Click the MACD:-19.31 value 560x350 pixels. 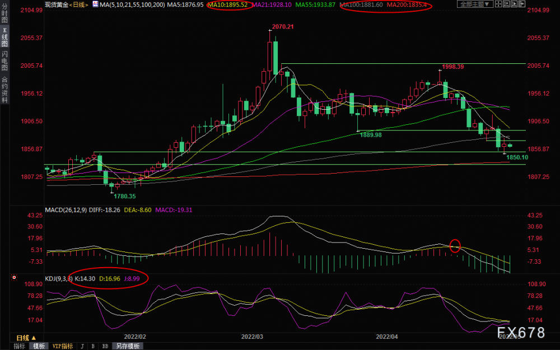(x=174, y=210)
